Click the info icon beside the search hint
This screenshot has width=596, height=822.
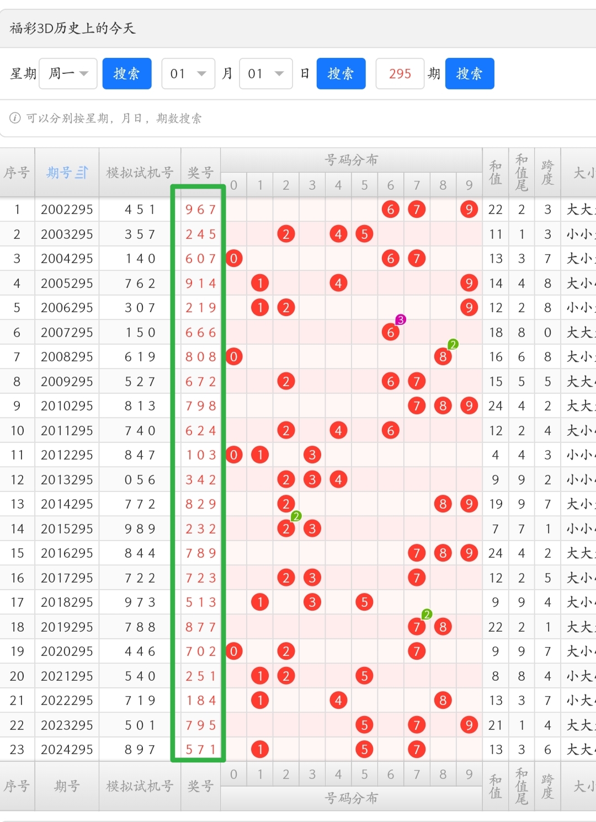[x=15, y=118]
